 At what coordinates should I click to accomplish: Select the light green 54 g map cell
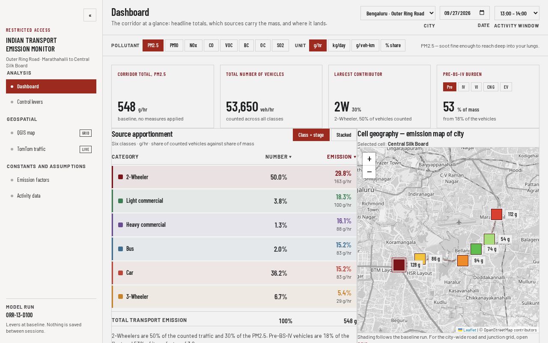click(x=489, y=239)
